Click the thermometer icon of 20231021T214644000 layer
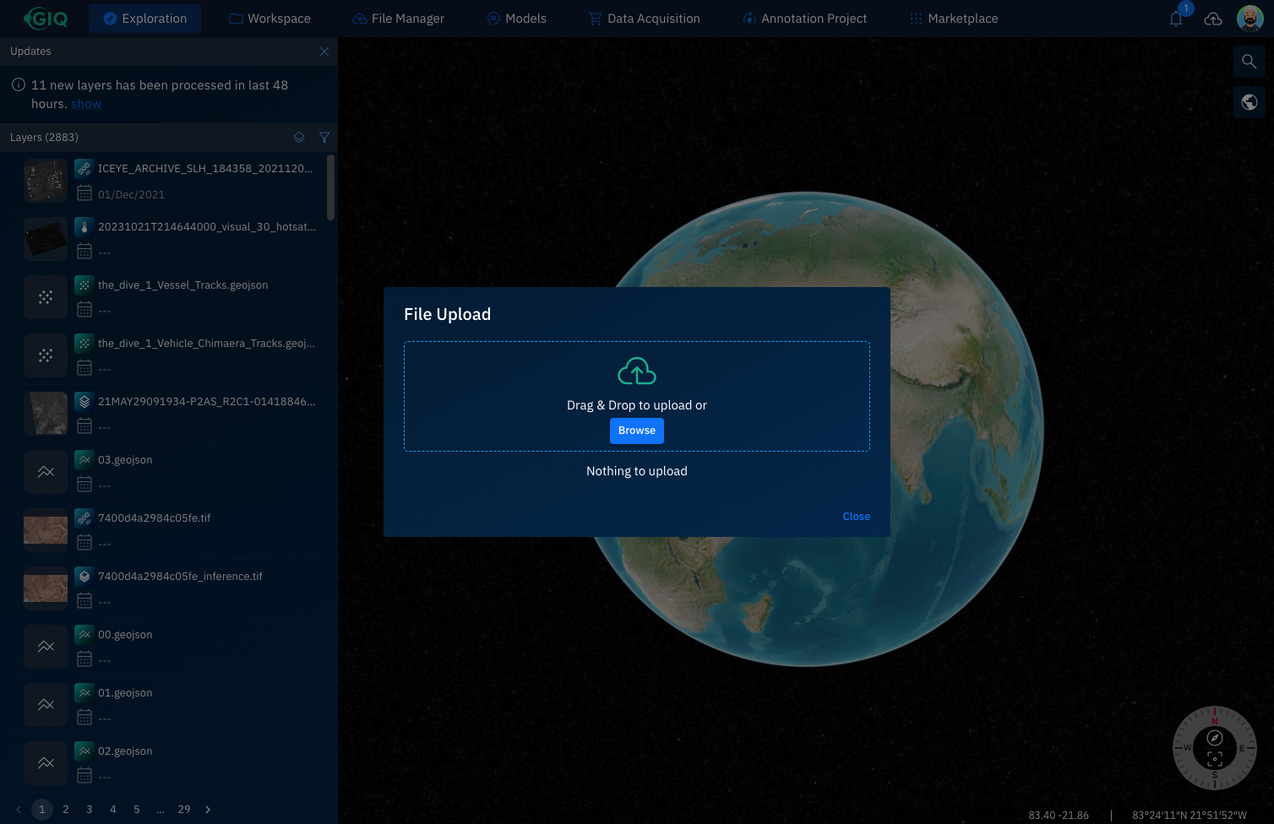1274x824 pixels. tap(84, 227)
